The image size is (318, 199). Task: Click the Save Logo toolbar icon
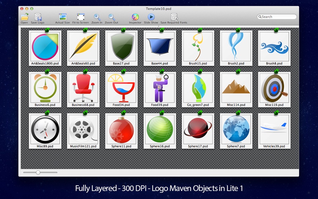(38, 17)
